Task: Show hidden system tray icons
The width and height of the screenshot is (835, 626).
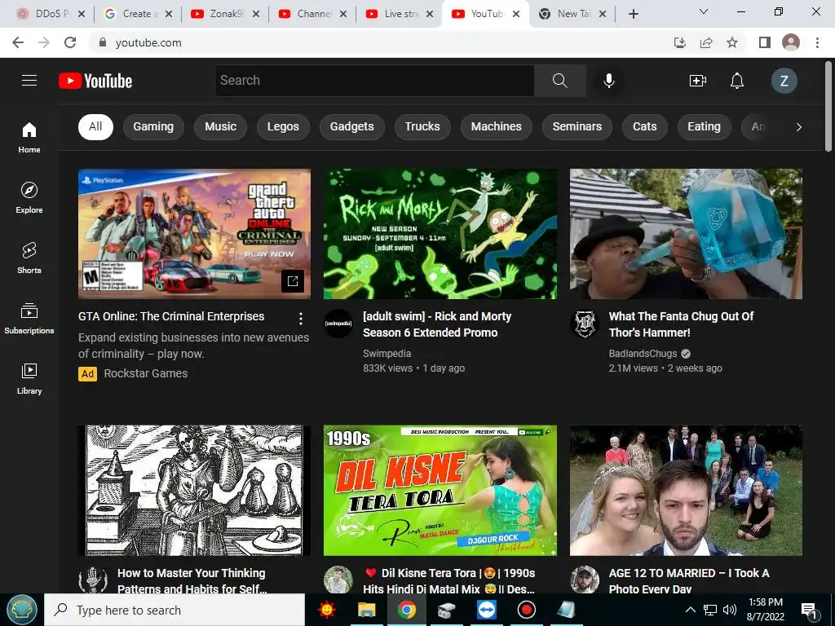Action: [690, 610]
